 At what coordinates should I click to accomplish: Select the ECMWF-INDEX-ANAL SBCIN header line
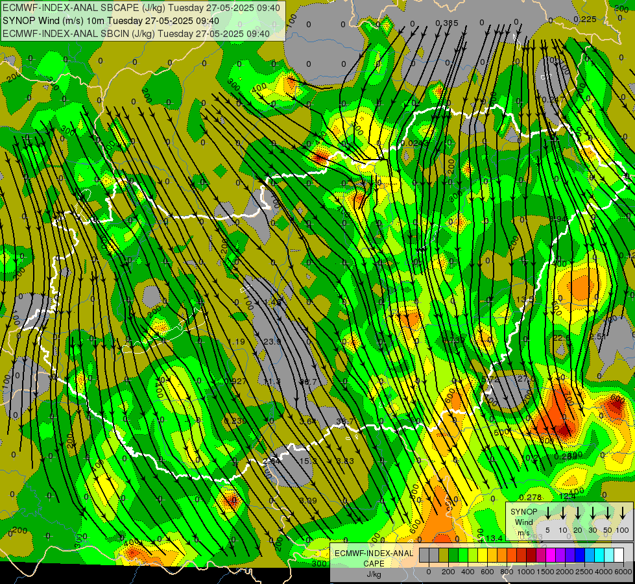tap(136, 34)
